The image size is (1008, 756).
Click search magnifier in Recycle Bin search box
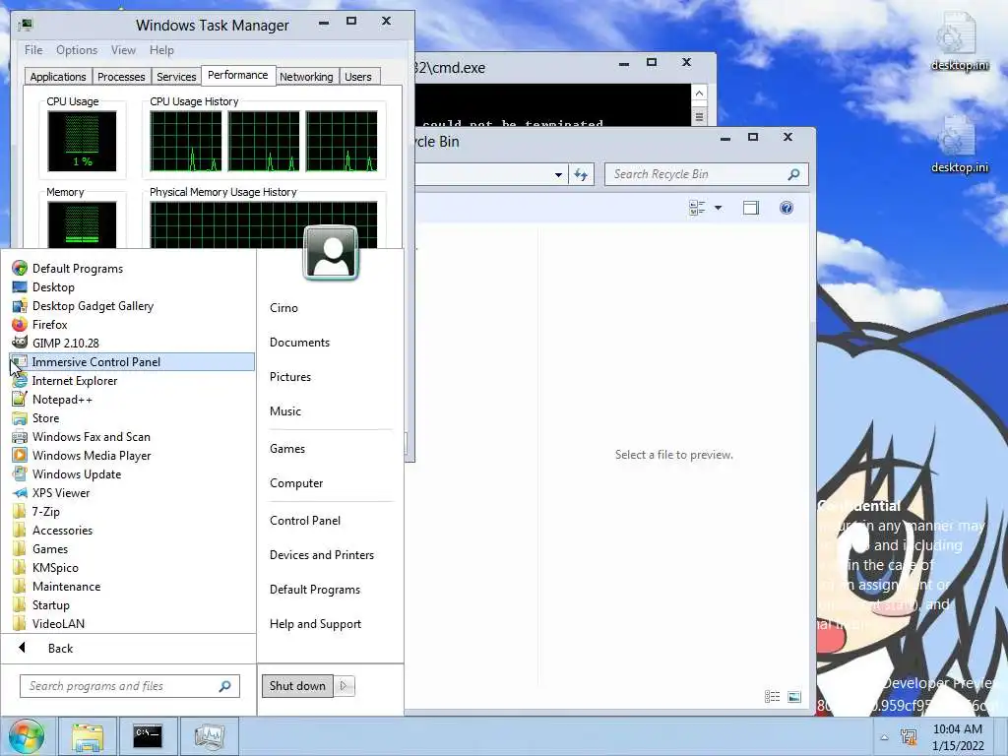pyautogui.click(x=794, y=174)
